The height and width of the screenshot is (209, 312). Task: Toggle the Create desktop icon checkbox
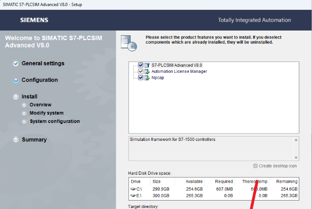point(256,166)
